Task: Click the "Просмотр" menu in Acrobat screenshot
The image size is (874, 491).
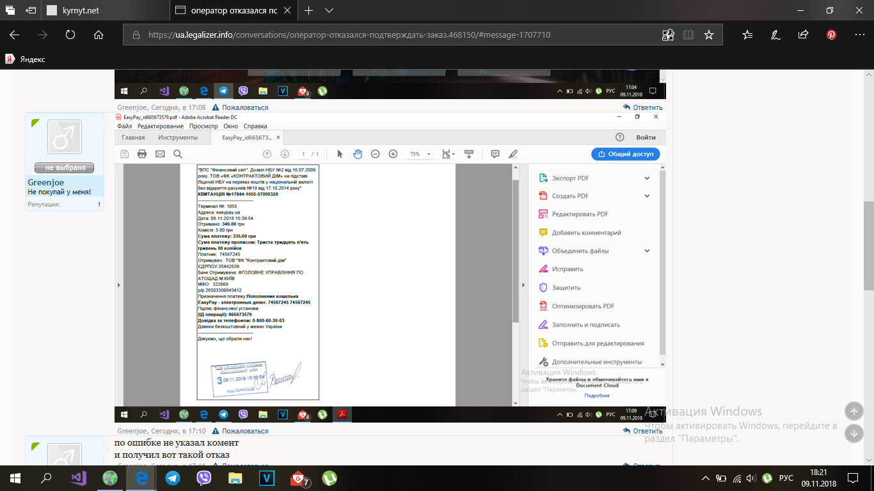Action: click(x=203, y=127)
